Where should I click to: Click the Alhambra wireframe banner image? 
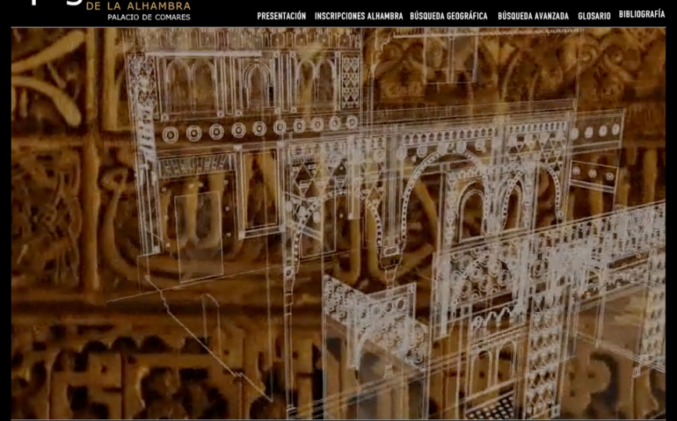338,223
